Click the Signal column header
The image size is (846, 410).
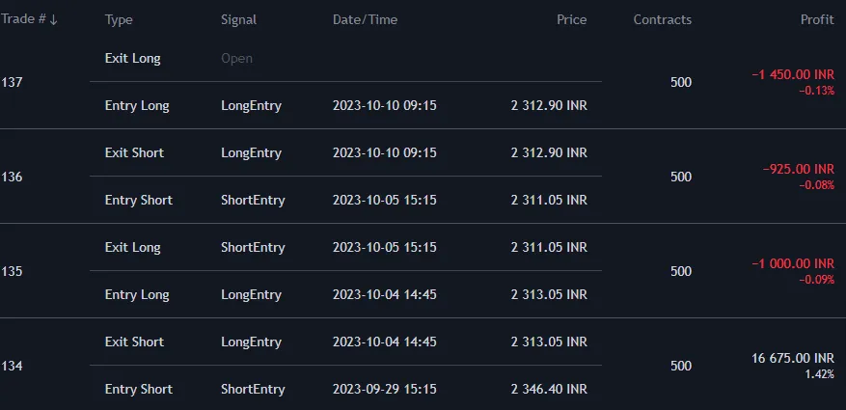239,19
